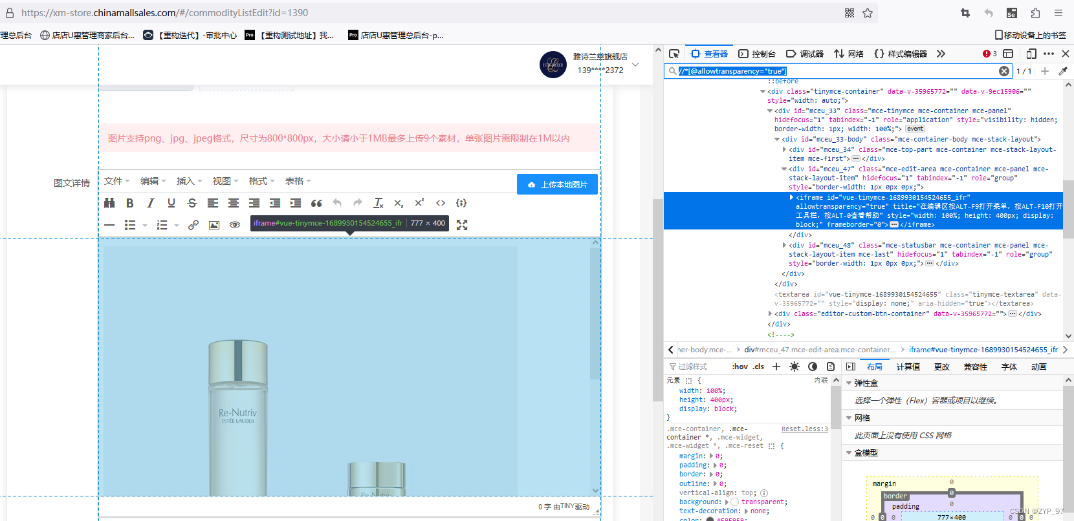Preview content with eye icon
This screenshot has height=521, width=1074.
coord(235,225)
